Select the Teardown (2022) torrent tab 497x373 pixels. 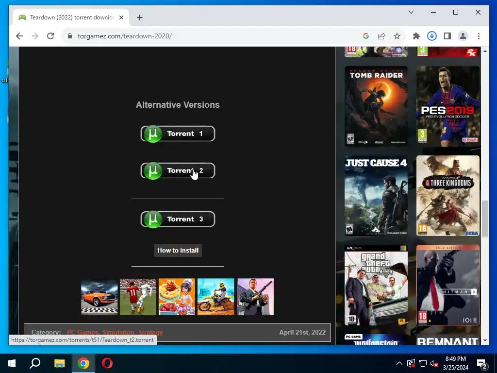pyautogui.click(x=71, y=17)
